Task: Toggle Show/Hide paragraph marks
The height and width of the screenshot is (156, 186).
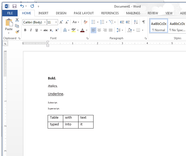Action: coord(144,22)
